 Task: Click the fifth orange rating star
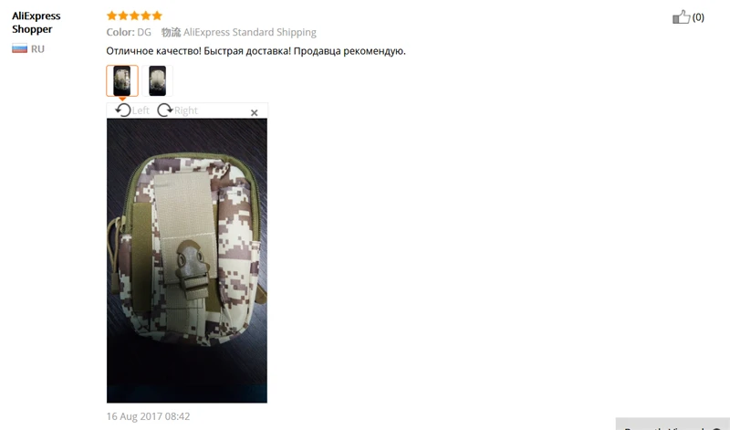click(157, 16)
